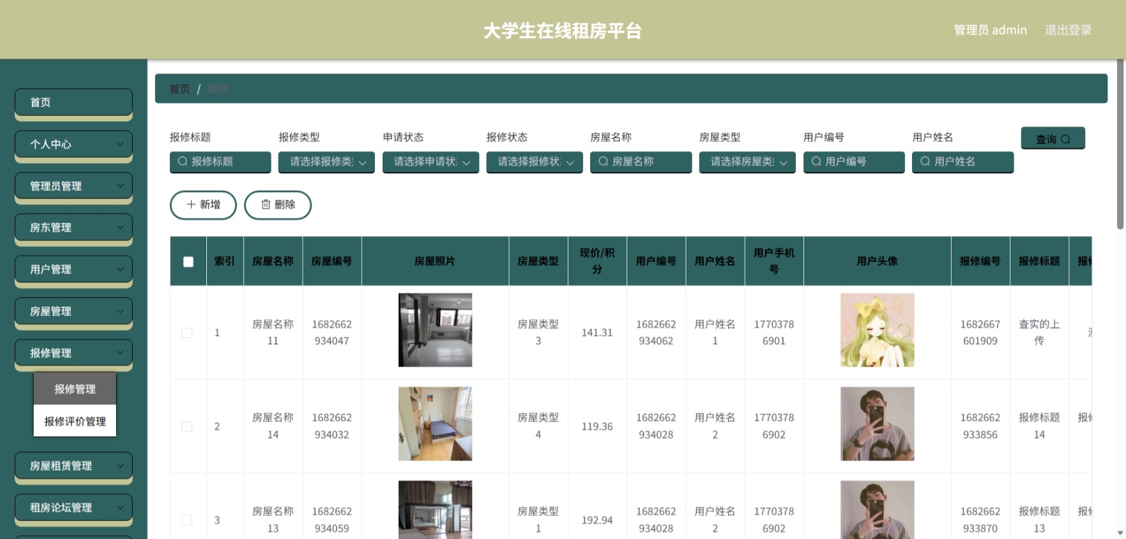Image resolution: width=1126 pixels, height=539 pixels.
Task: Expand the 管理员管理 sidebar menu
Action: (73, 186)
